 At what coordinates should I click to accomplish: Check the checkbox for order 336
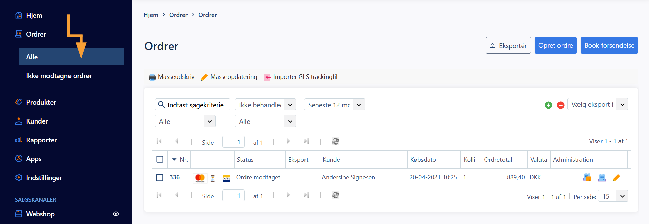point(160,178)
